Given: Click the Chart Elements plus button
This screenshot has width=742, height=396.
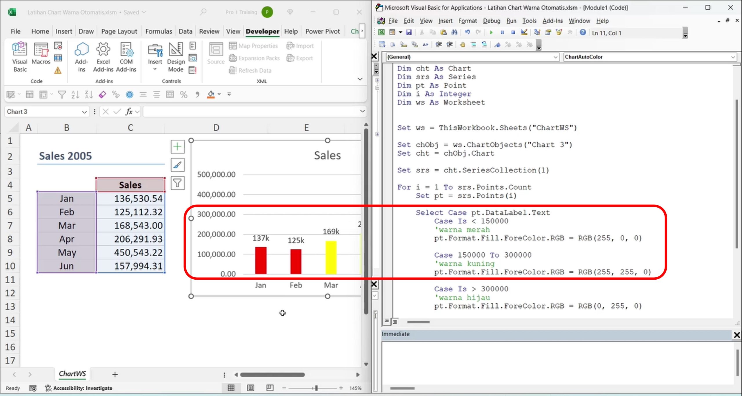Looking at the screenshot, I should click(x=177, y=147).
